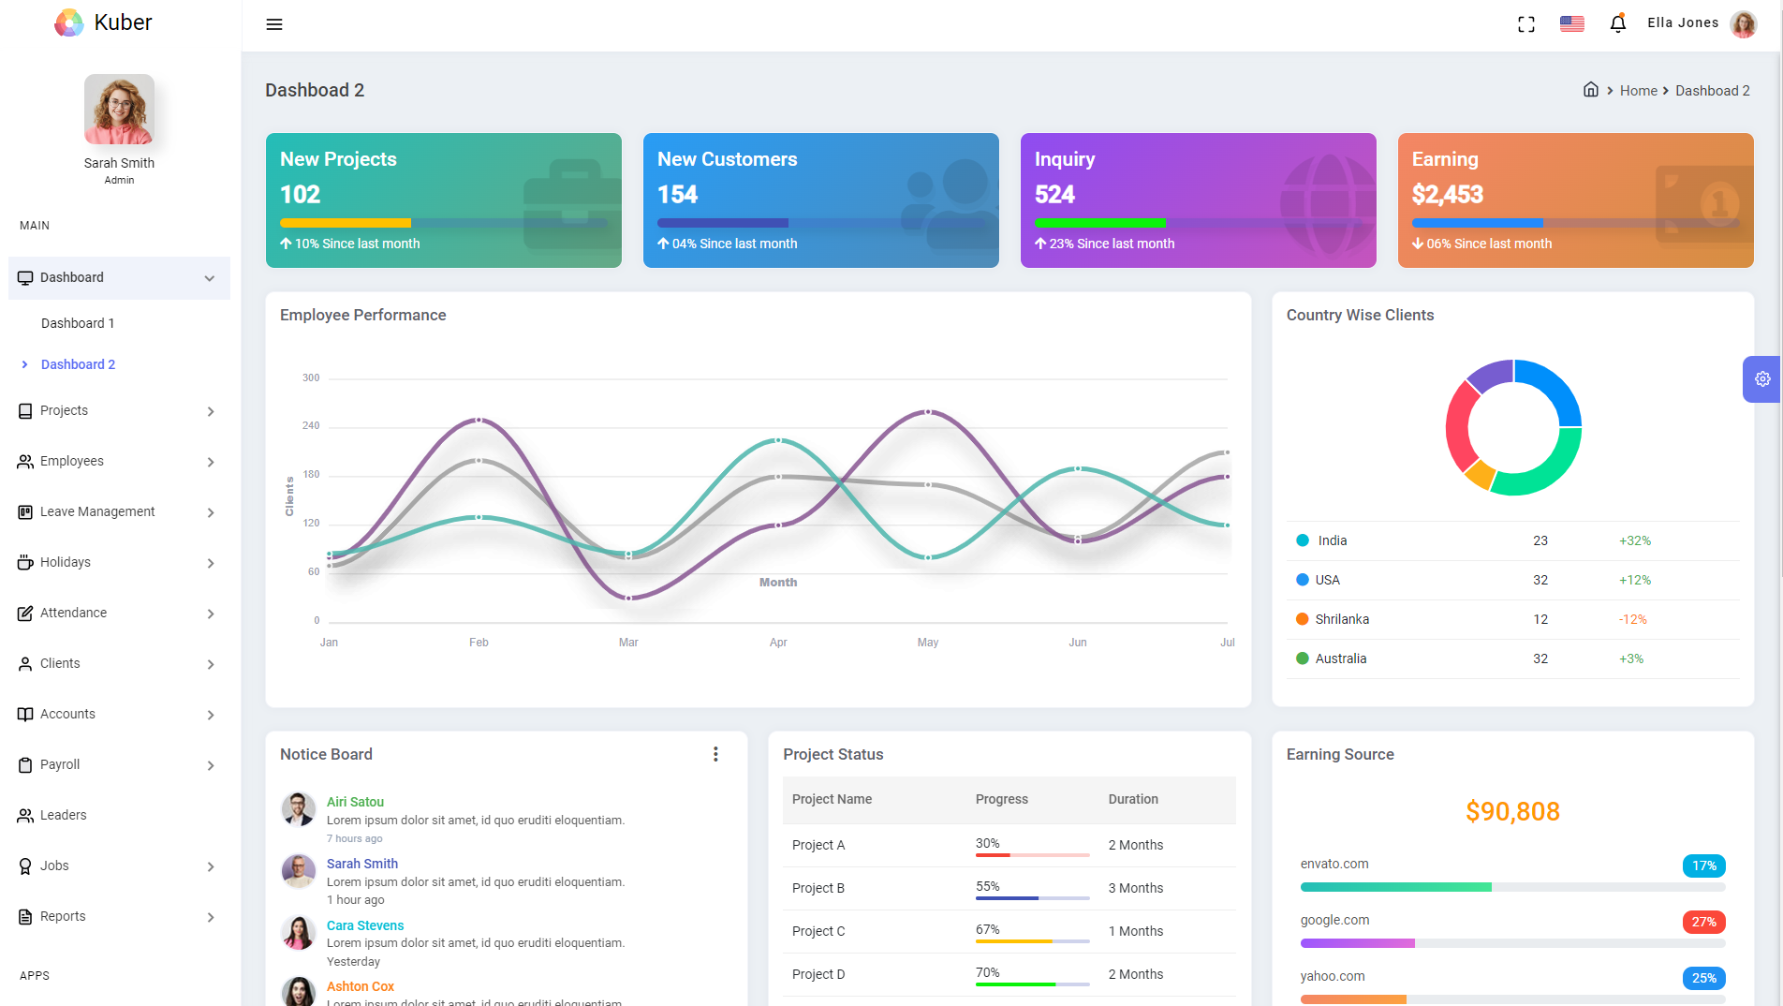Open the language selector with the US flag

tap(1571, 23)
